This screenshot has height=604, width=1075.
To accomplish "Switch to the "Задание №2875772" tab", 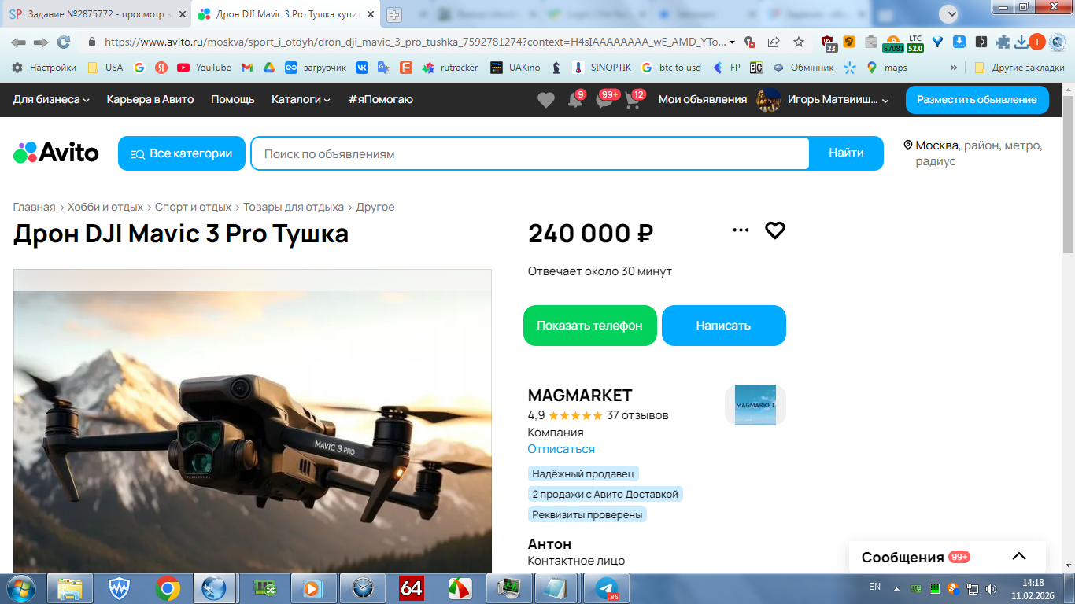I will point(96,14).
